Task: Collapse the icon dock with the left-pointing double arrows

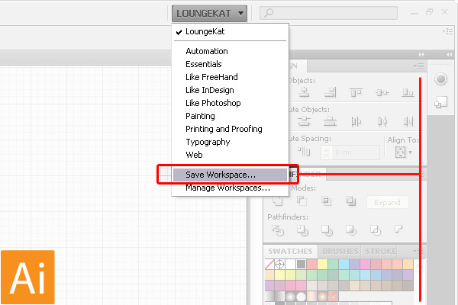Action: 449,55
